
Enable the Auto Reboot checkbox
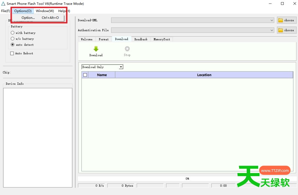tap(12, 53)
